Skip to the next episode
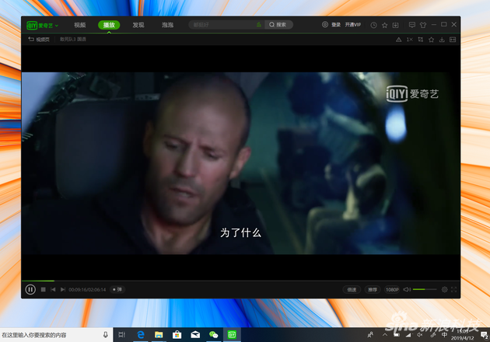 coord(63,289)
